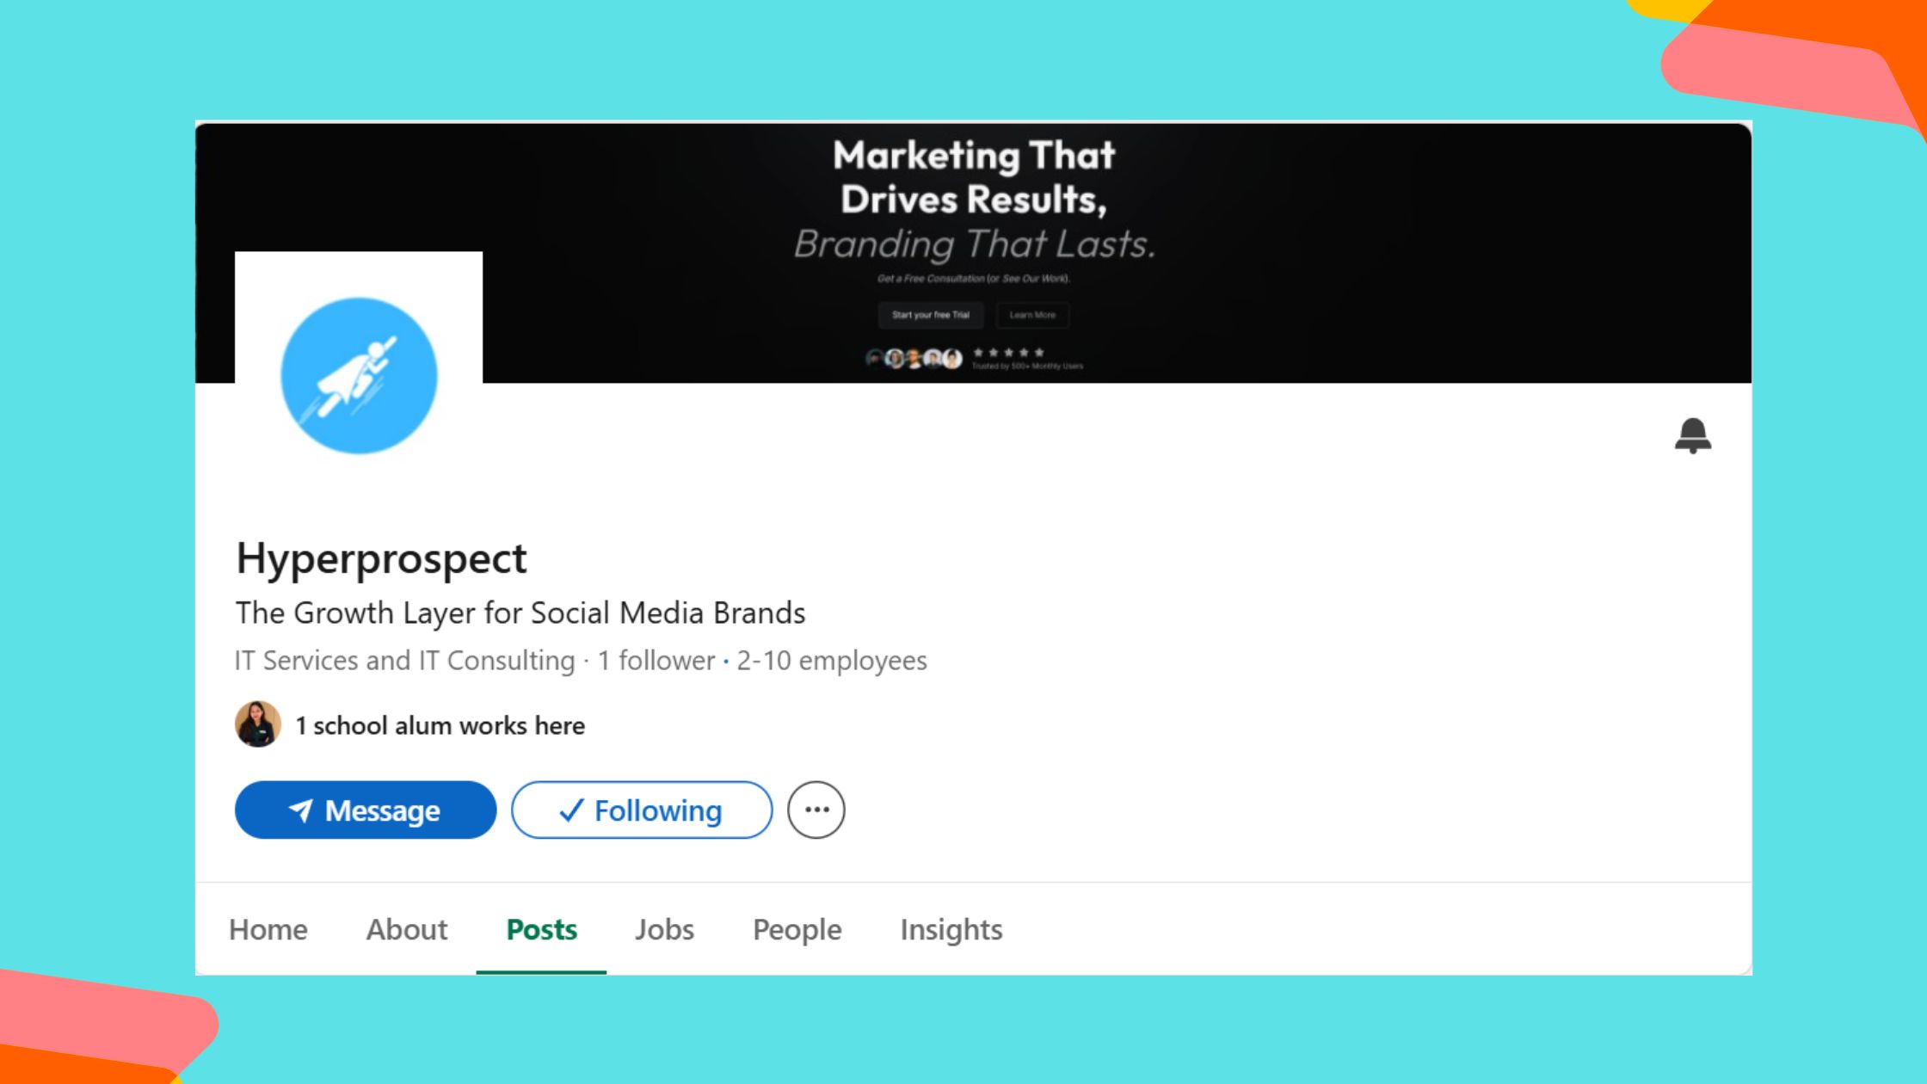Go to the Jobs tab
This screenshot has height=1084, width=1927.
click(663, 930)
